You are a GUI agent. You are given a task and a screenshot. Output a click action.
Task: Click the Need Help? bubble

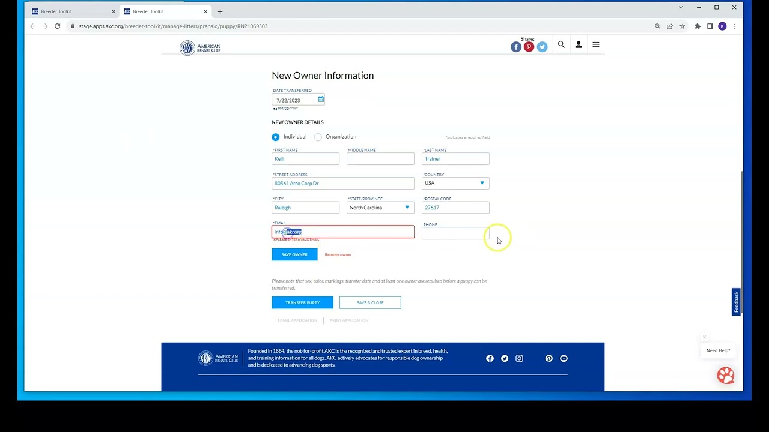point(719,350)
